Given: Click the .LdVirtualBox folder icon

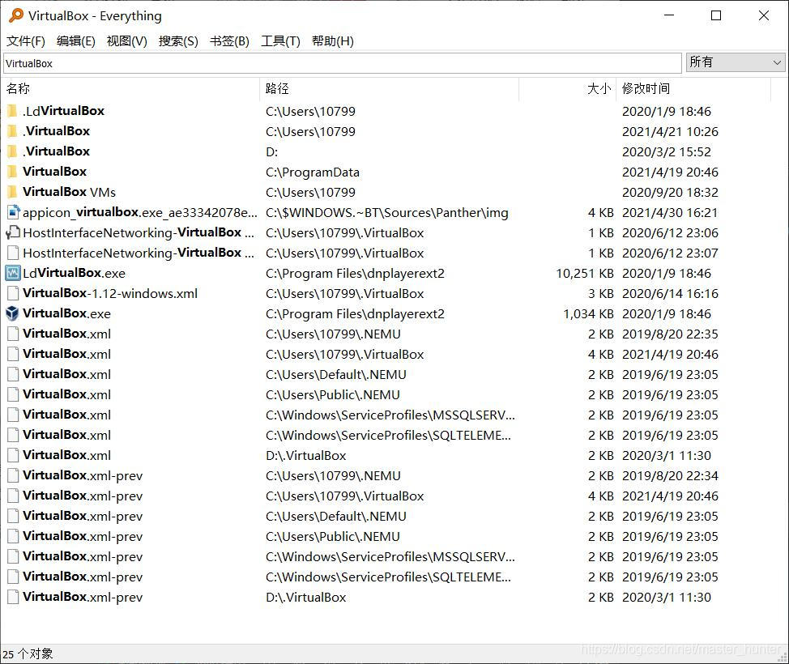Looking at the screenshot, I should [12, 110].
